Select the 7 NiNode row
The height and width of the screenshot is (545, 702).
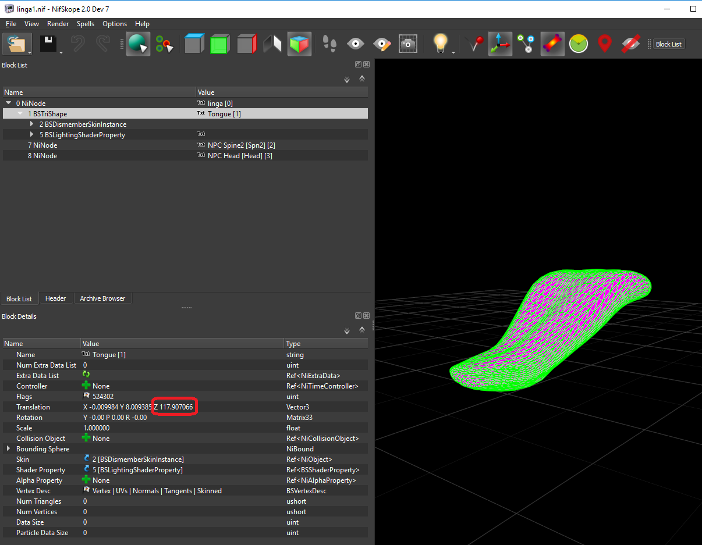coord(185,145)
